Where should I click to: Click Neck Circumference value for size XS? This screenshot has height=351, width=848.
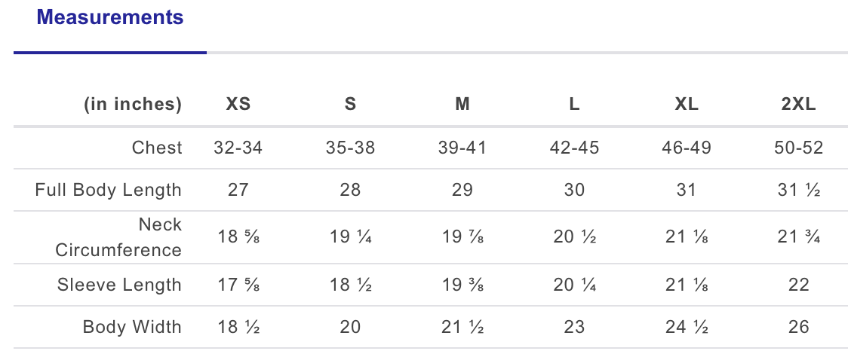click(238, 237)
